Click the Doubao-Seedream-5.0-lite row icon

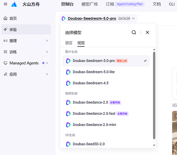point(68,72)
